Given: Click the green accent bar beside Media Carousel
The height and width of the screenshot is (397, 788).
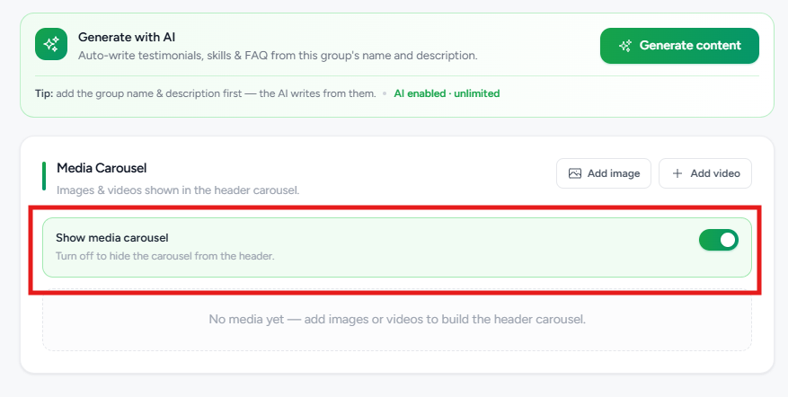Looking at the screenshot, I should [x=44, y=176].
